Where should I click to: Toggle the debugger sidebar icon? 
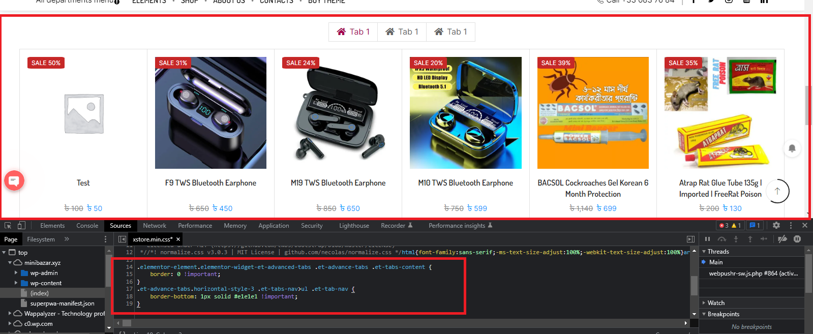coord(690,239)
